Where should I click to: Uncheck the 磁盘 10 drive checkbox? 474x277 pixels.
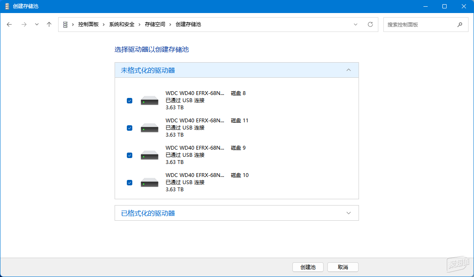pyautogui.click(x=129, y=182)
